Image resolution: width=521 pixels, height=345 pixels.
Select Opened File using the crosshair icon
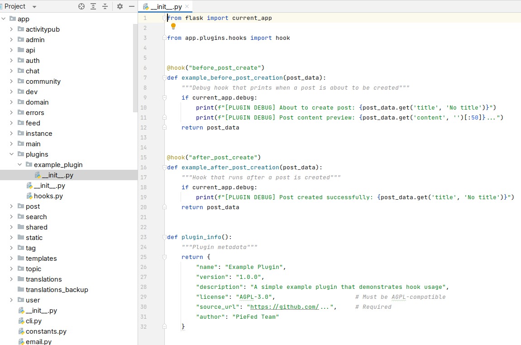click(x=81, y=6)
